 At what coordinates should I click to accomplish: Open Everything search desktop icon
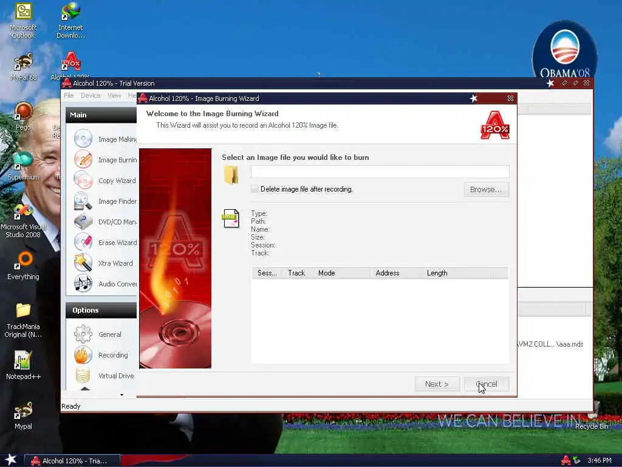(23, 260)
